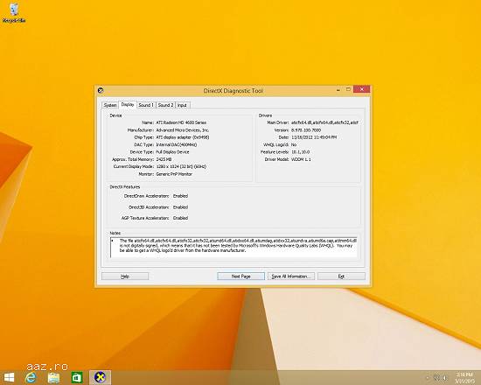Click the Help button
Image resolution: width=481 pixels, height=385 pixels.
125,276
